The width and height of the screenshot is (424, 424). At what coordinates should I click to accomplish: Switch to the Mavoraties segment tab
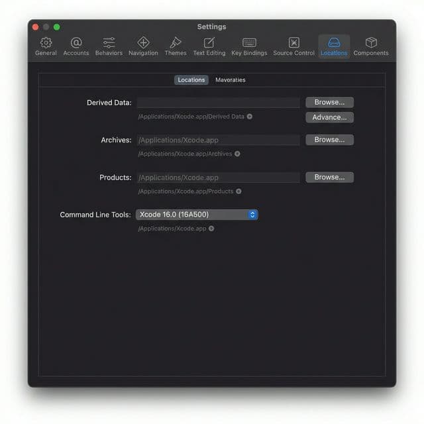[x=231, y=80]
